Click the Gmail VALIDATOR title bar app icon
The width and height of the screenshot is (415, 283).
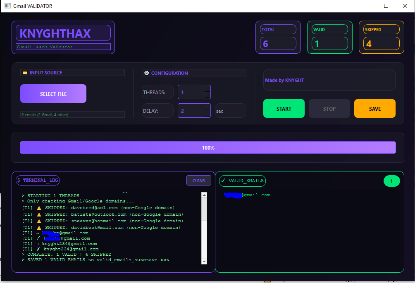tap(7, 6)
